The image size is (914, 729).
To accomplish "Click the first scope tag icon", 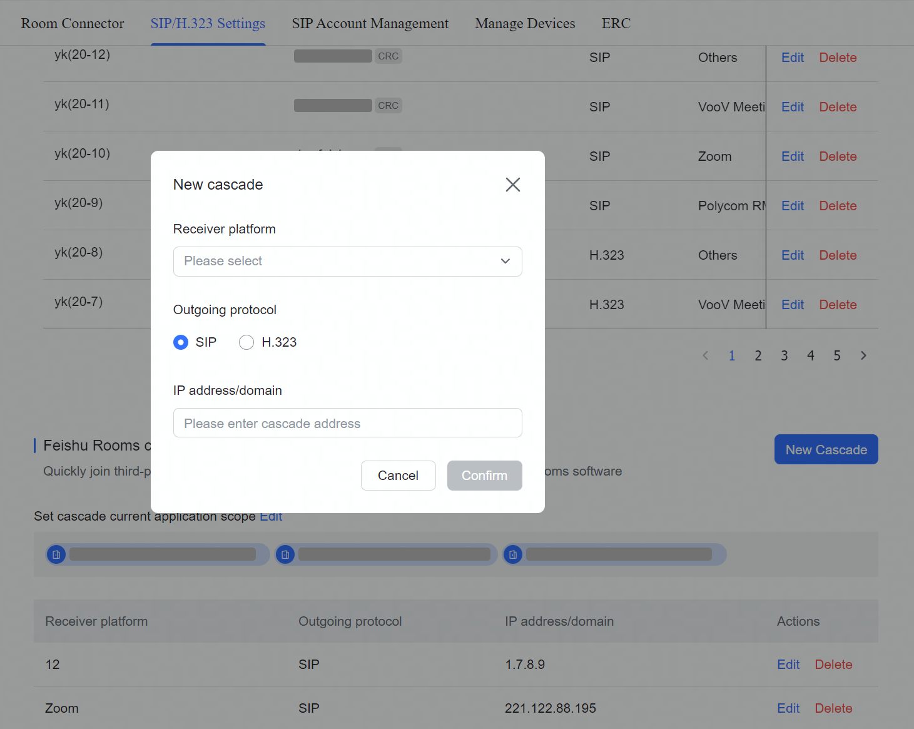I will coord(56,554).
